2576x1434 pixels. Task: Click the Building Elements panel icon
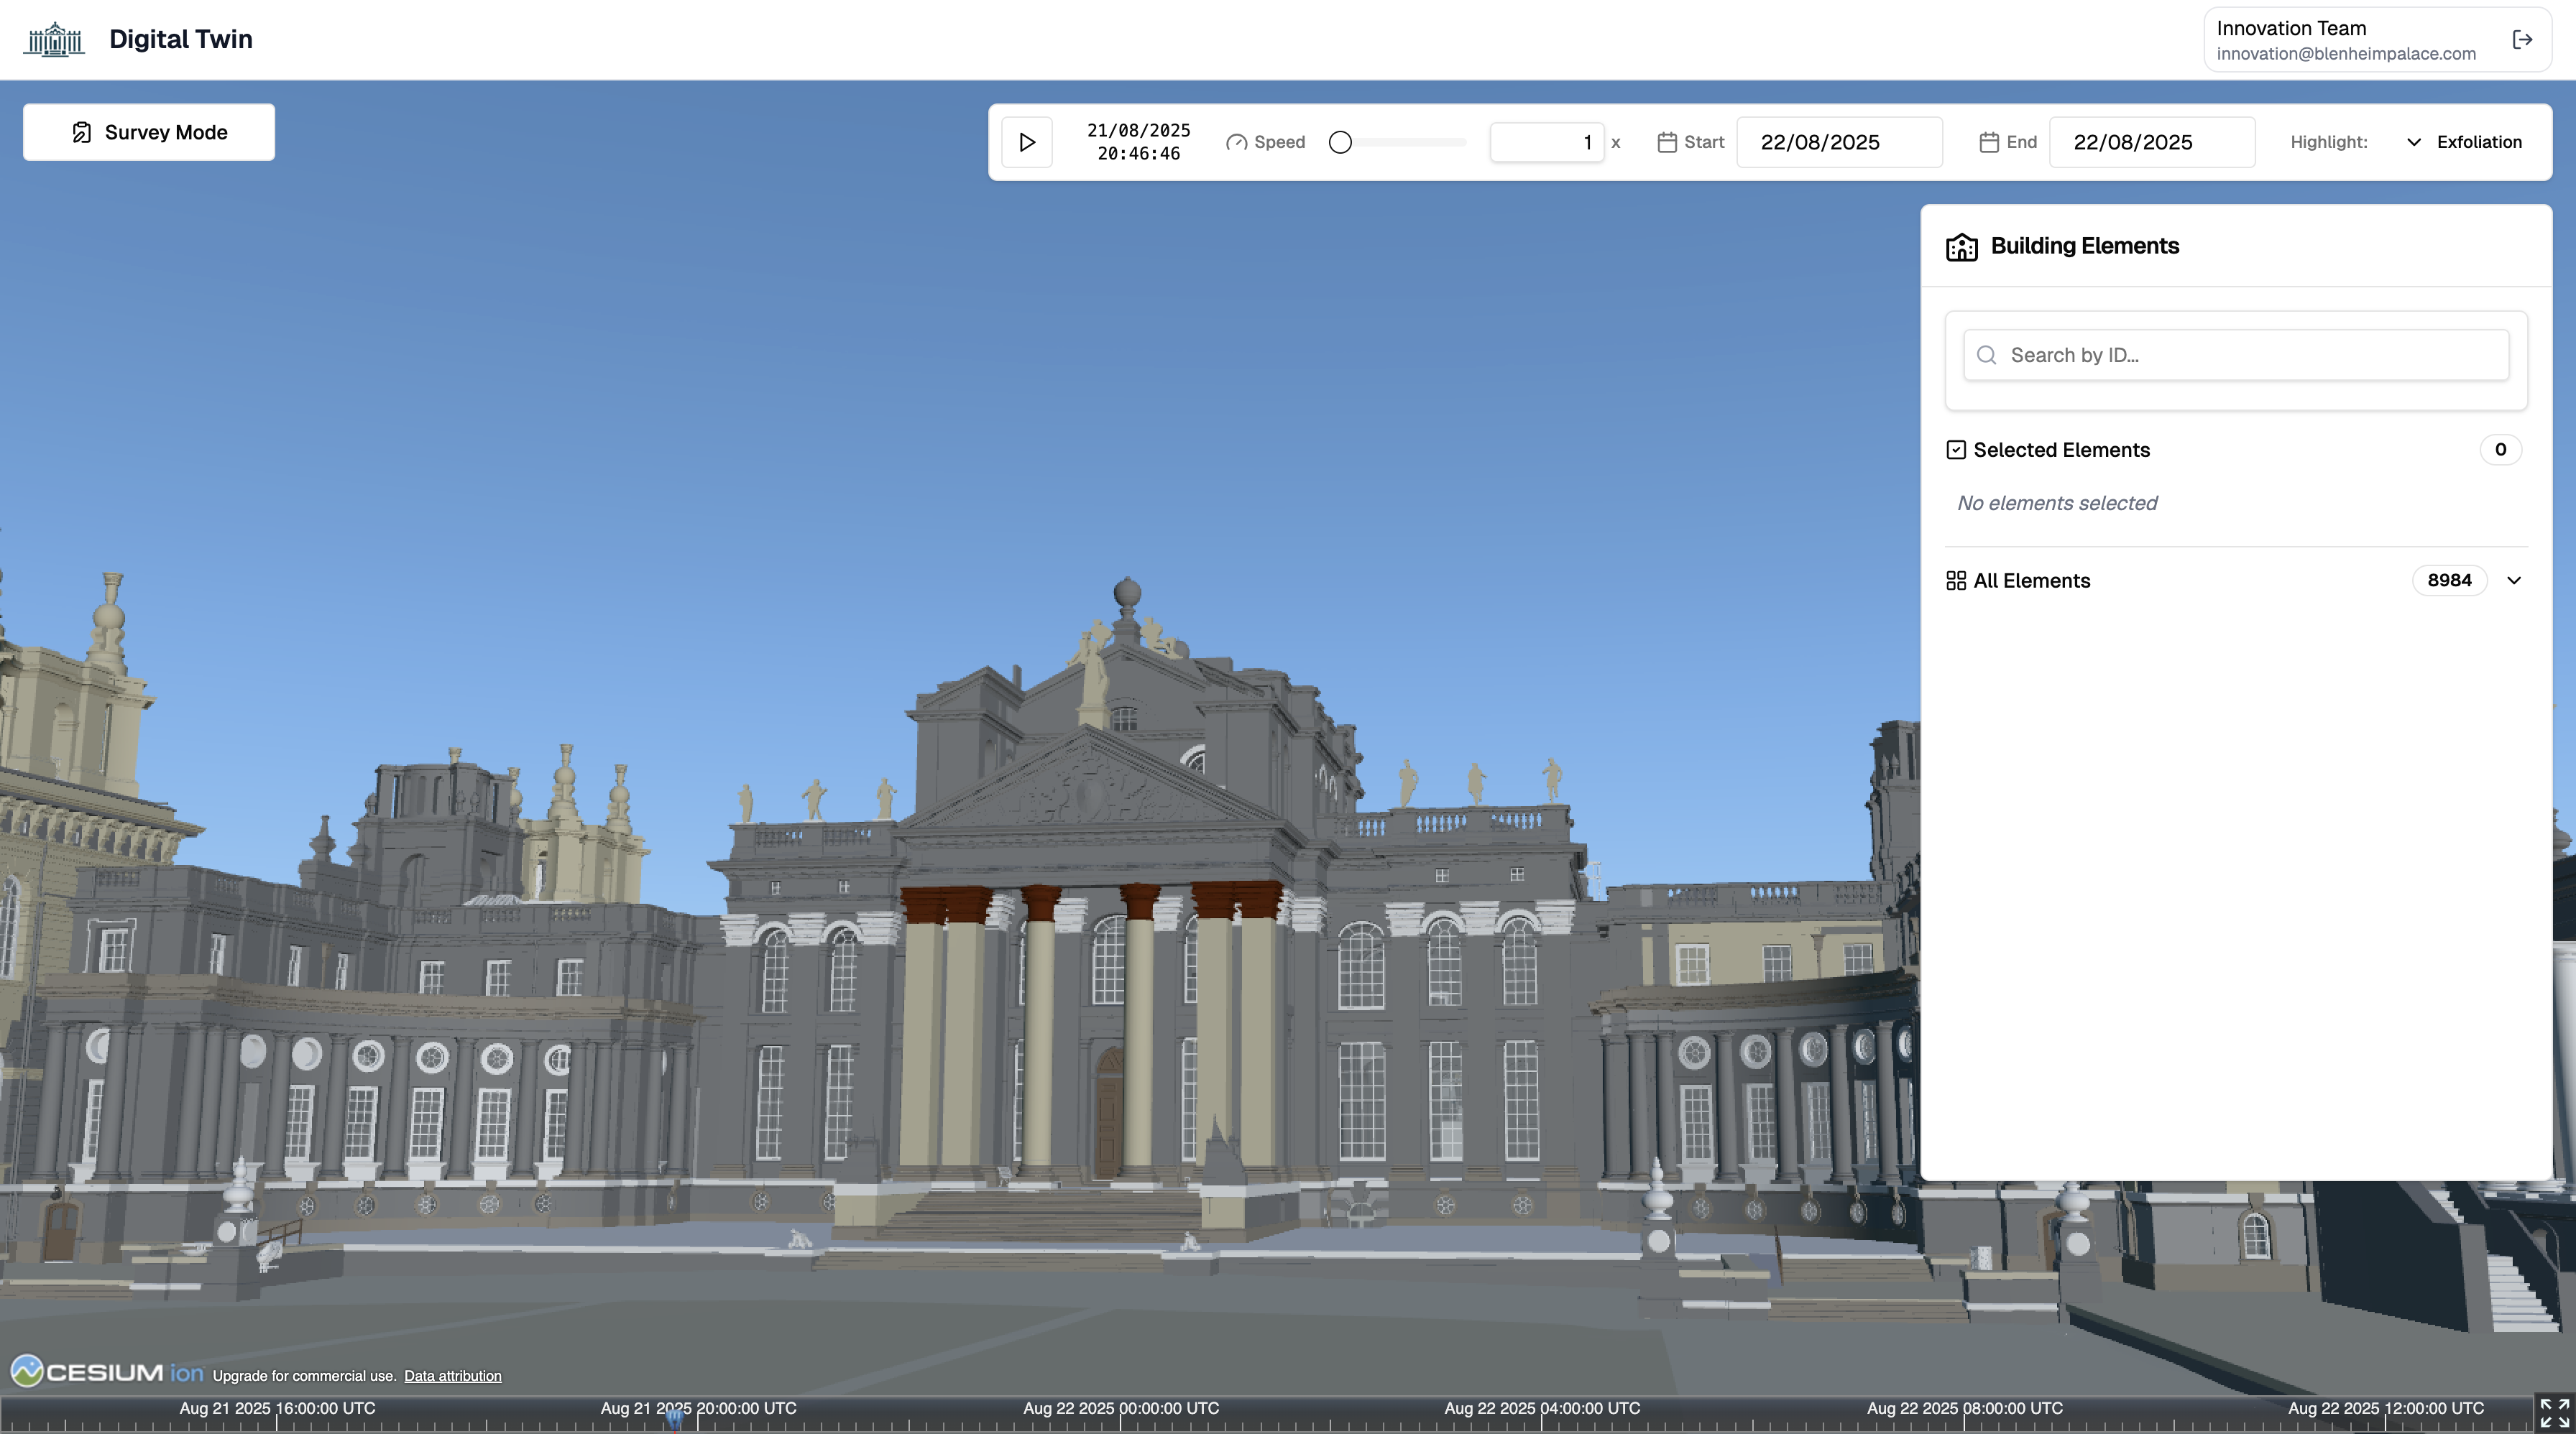coord(1961,247)
